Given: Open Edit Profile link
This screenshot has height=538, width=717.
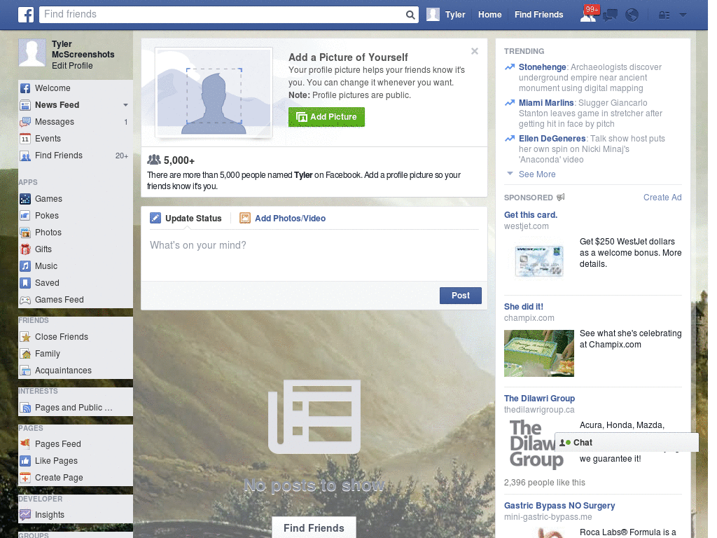Looking at the screenshot, I should click(72, 66).
